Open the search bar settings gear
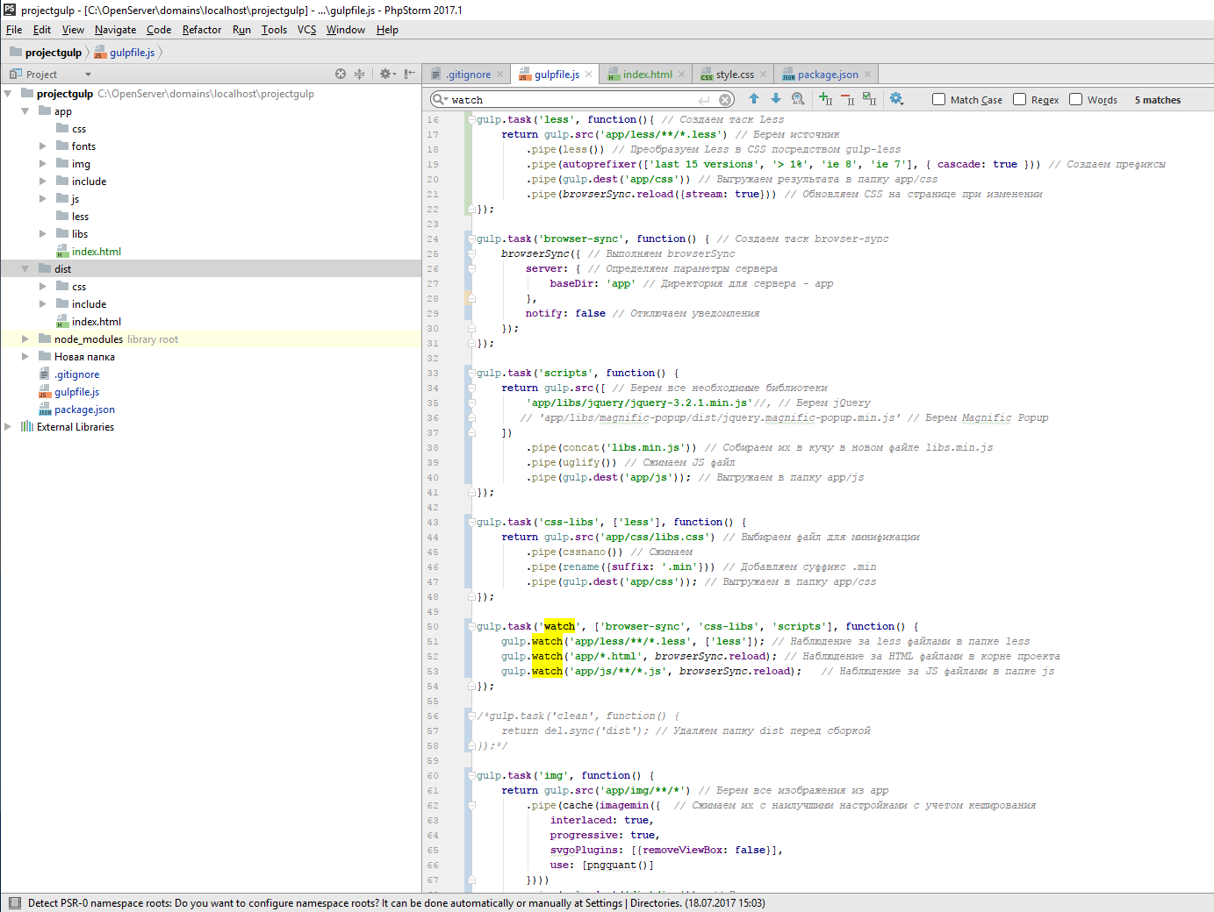 coord(896,99)
